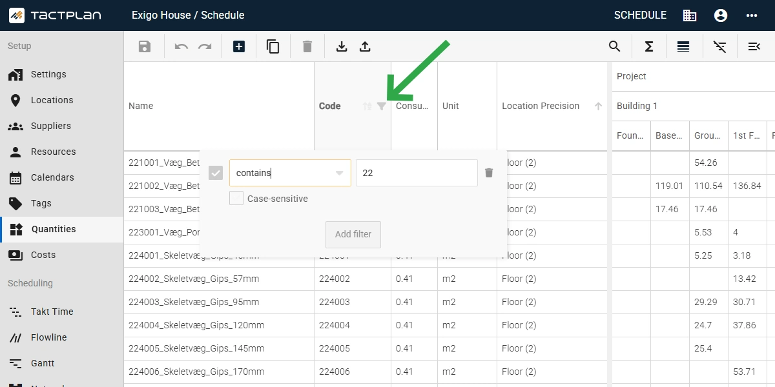Open the building/projects icon in header

690,15
